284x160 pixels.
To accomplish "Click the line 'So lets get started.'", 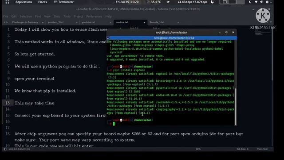I will click(35, 54).
